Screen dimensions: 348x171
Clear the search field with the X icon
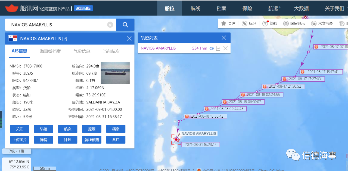tap(110, 25)
